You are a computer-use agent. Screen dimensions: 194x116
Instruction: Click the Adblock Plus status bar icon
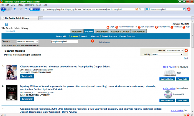tap(188, 115)
